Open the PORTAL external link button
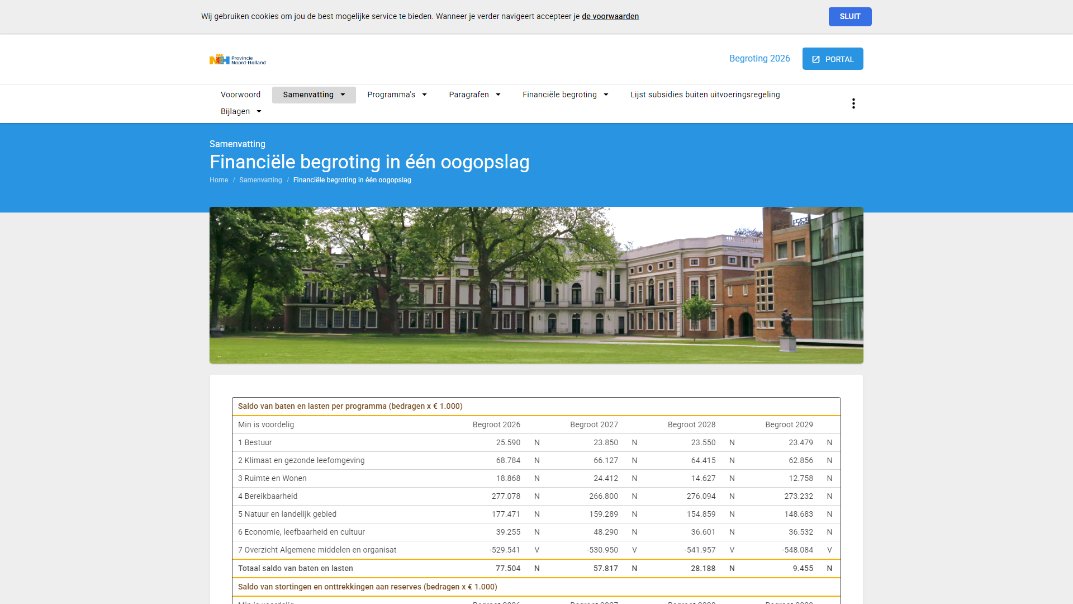The height and width of the screenshot is (604, 1073). click(x=833, y=59)
